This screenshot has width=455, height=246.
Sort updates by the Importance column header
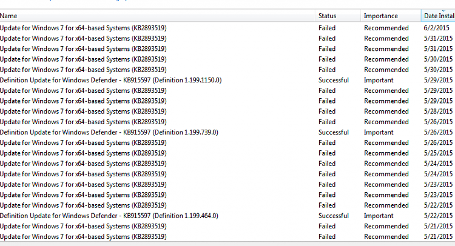391,16
